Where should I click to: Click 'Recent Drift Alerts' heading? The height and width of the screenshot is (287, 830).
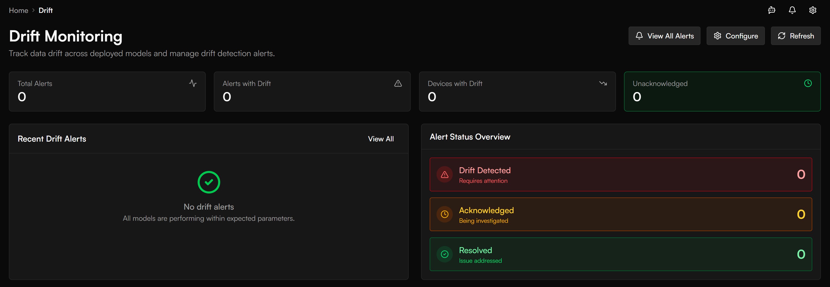tap(52, 139)
